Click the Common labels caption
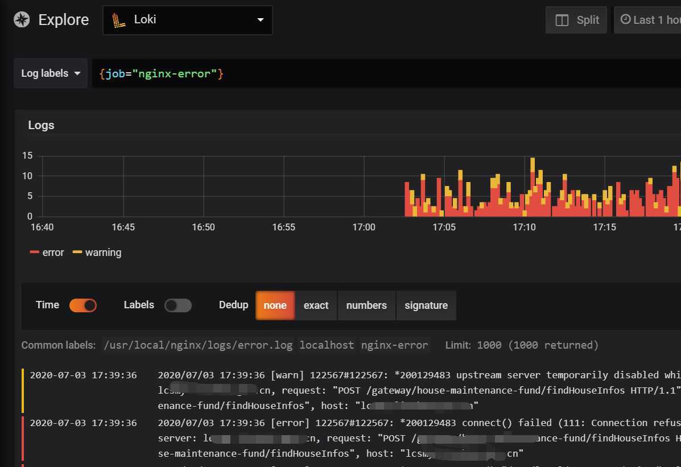Screen dimensions: 681x467 coord(58,345)
